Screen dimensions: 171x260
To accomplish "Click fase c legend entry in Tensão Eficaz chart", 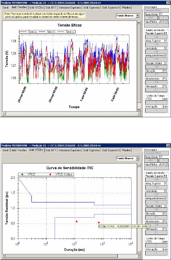I will 66,32.
